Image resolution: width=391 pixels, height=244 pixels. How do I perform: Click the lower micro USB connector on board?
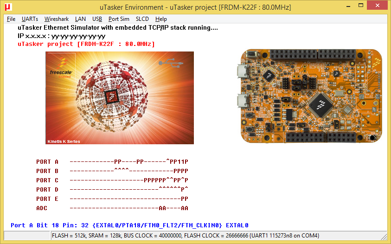(242, 101)
